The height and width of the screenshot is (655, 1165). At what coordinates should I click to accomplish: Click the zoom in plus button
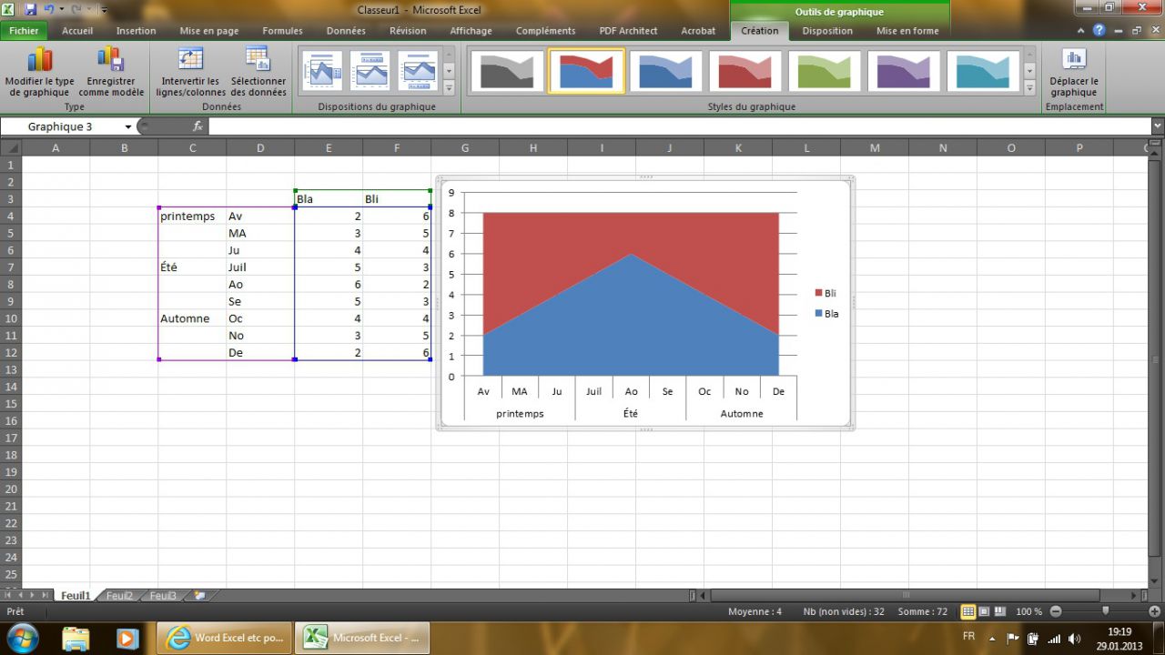pyautogui.click(x=1153, y=611)
